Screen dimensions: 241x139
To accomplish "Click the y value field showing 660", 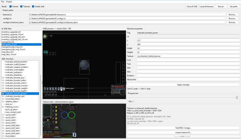I will [x=188, y=44].
